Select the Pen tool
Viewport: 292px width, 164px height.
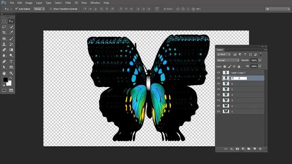click(x=4, y=61)
